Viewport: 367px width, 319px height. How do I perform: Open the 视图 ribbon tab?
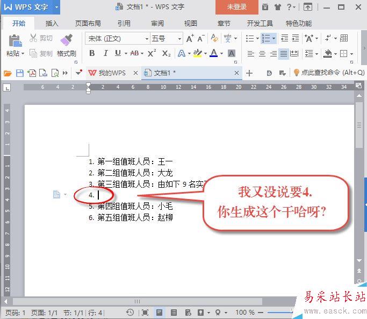point(191,24)
